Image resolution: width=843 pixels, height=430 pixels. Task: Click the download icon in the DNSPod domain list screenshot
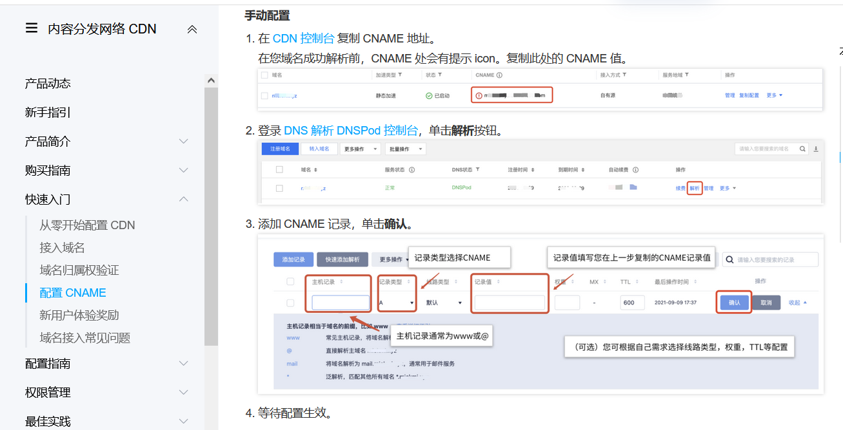(816, 149)
